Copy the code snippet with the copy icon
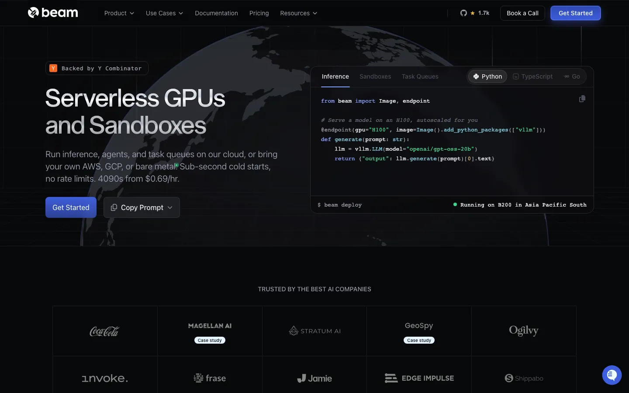Viewport: 629px width, 393px height. [x=582, y=99]
